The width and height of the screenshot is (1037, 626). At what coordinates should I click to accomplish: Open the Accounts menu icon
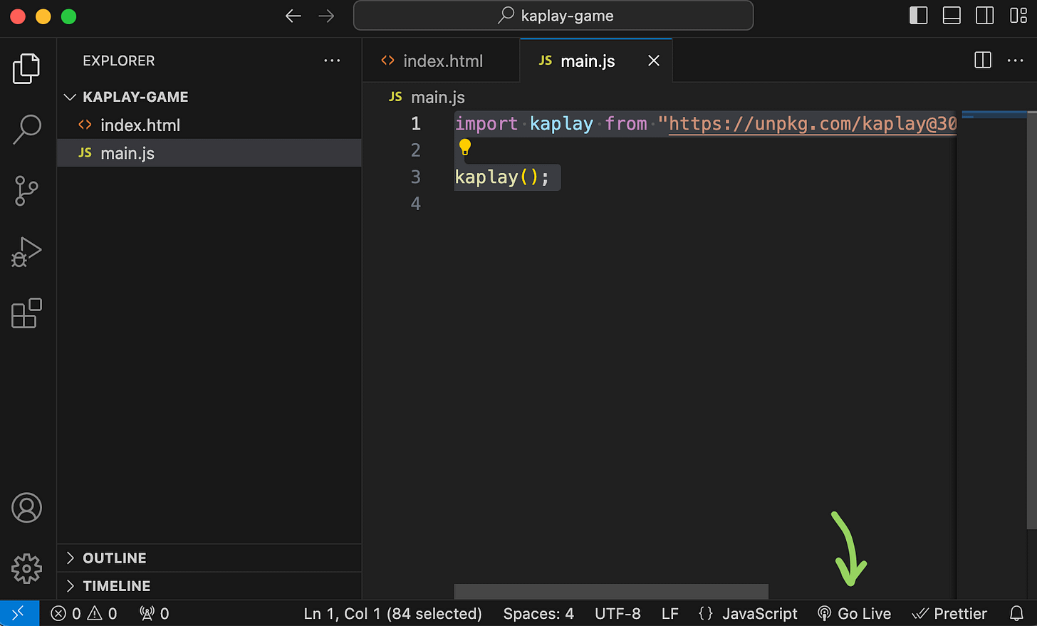pos(26,508)
